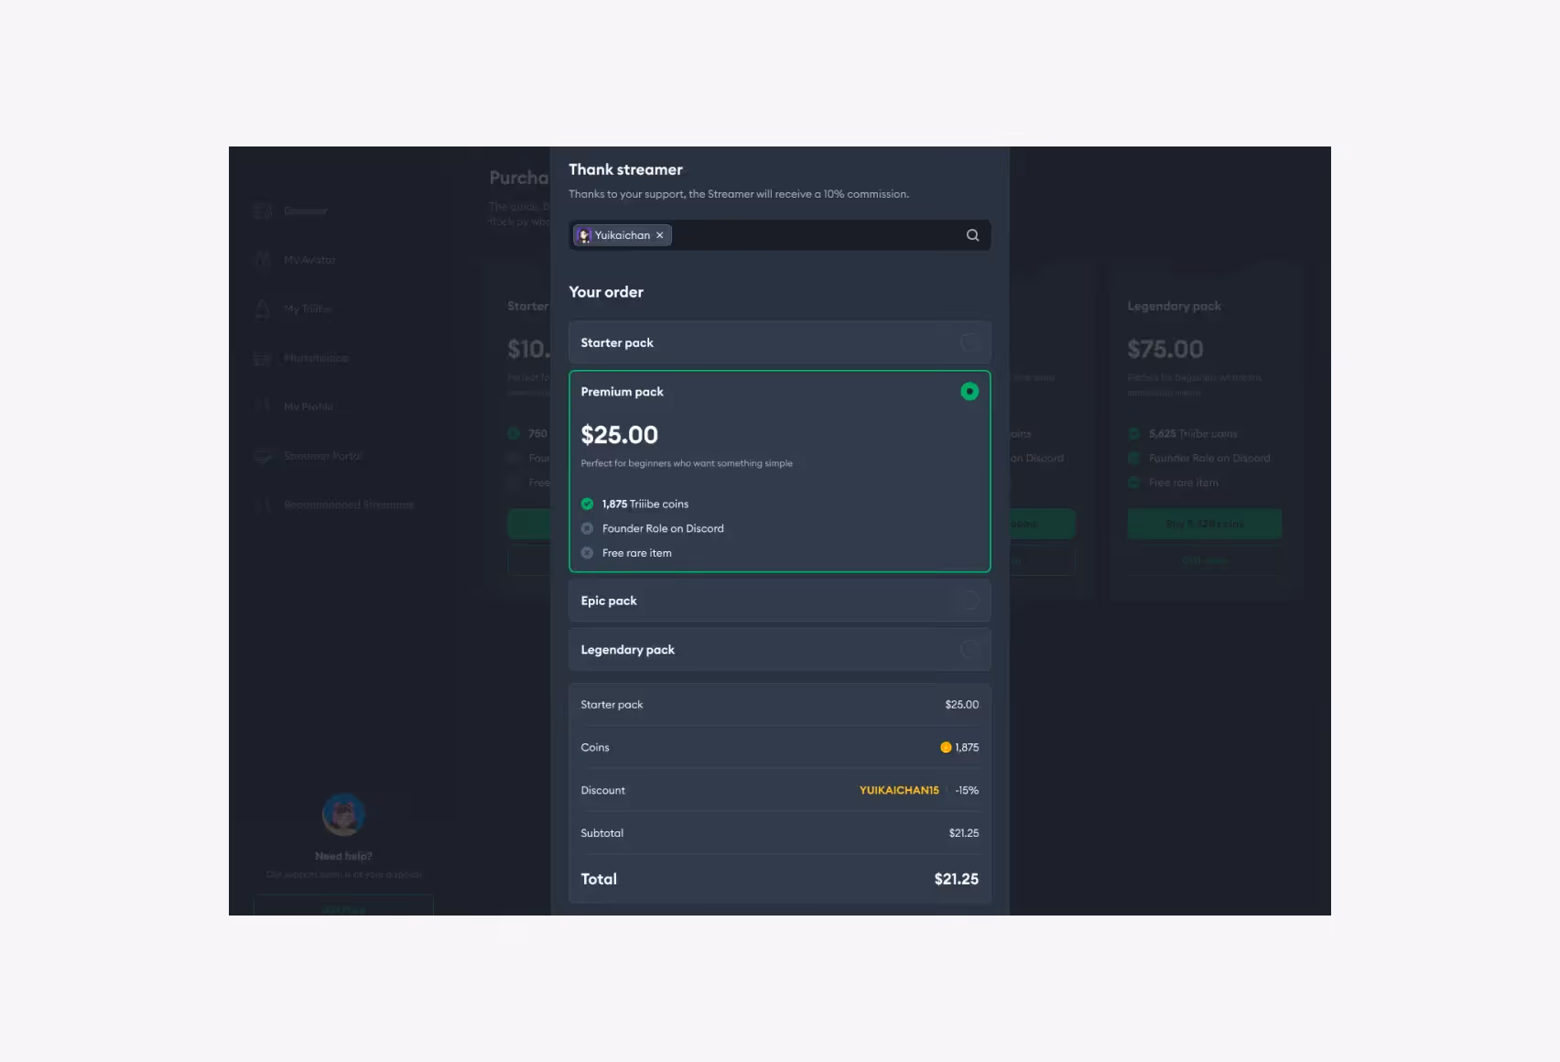Open My Triiibe in the background sidebar

tap(308, 309)
